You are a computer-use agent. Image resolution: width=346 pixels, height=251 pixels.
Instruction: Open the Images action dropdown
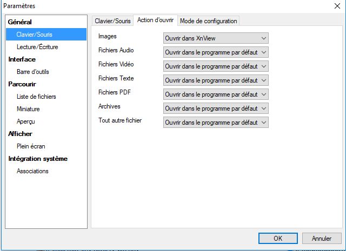(x=216, y=38)
